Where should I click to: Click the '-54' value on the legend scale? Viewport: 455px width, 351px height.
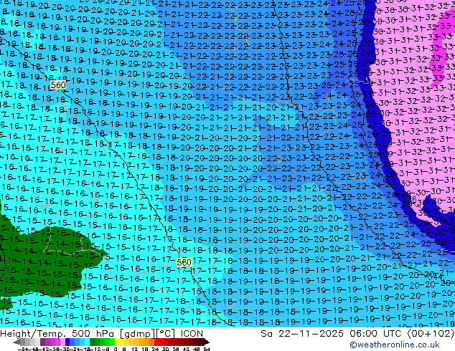click(x=23, y=349)
